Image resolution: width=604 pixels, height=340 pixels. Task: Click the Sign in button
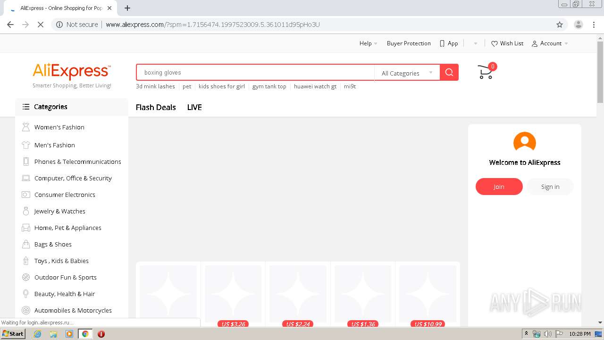pos(550,187)
